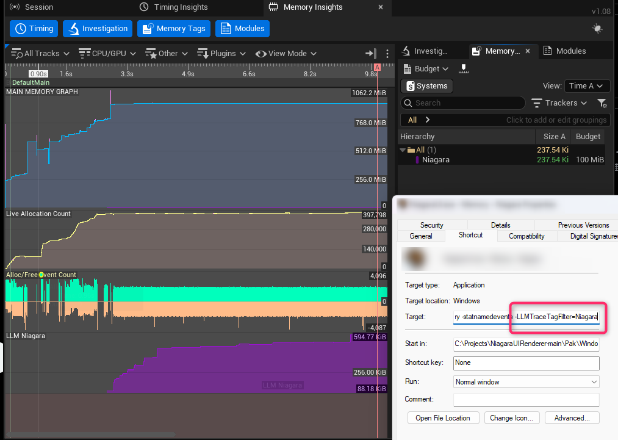This screenshot has height=440, width=618.
Task: Switch to the Session tab
Action: pos(32,7)
